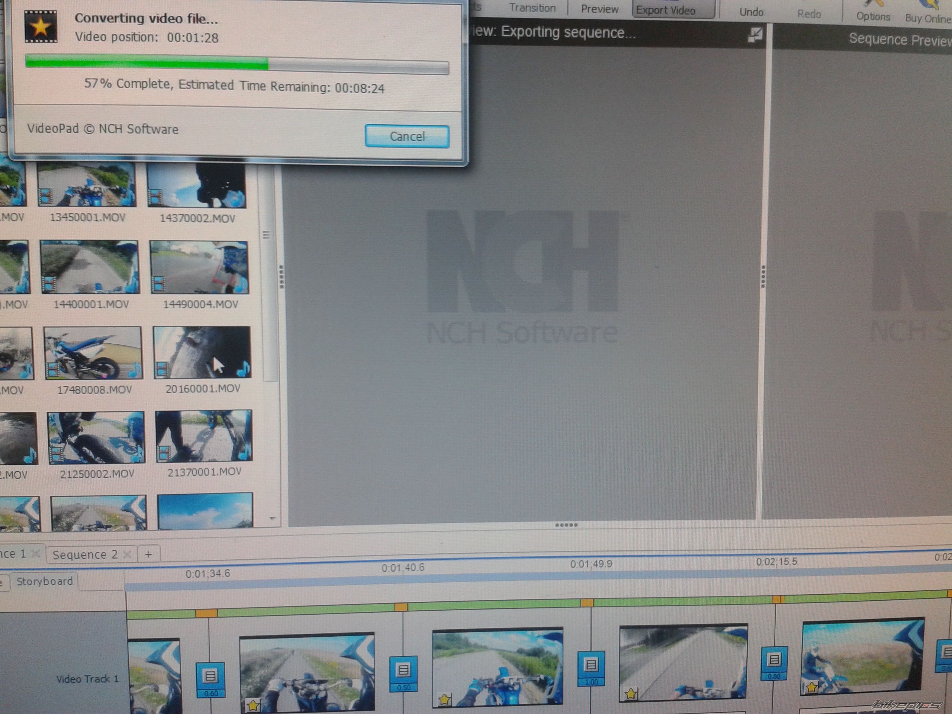Click the Sequence Preview pane title

pyautogui.click(x=900, y=39)
